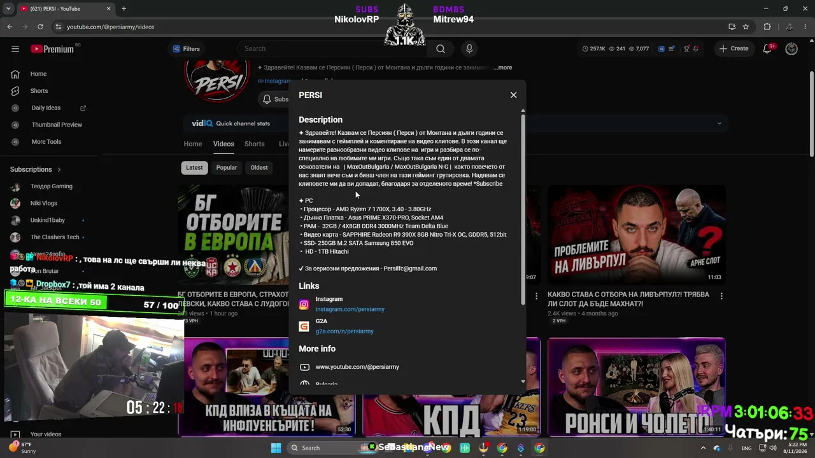Select the Oldest filter chip
The width and height of the screenshot is (815, 458).
[x=259, y=167]
